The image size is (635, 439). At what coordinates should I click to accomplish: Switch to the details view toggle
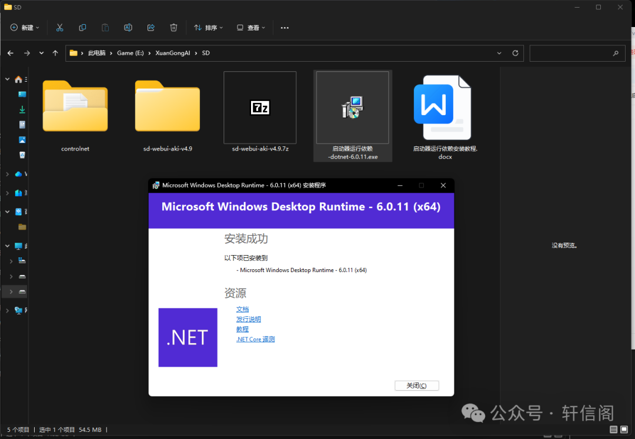pyautogui.click(x=614, y=430)
